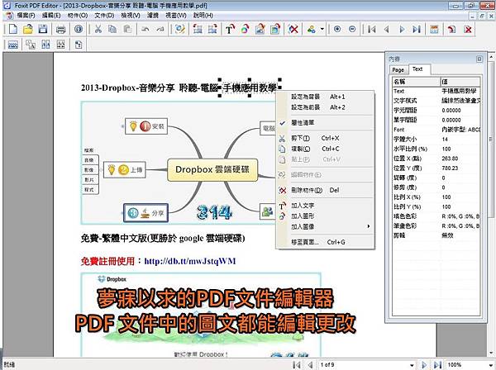The height and width of the screenshot is (370, 496).
Task: Open document info via the blue 'i' icon
Action: 79,30
